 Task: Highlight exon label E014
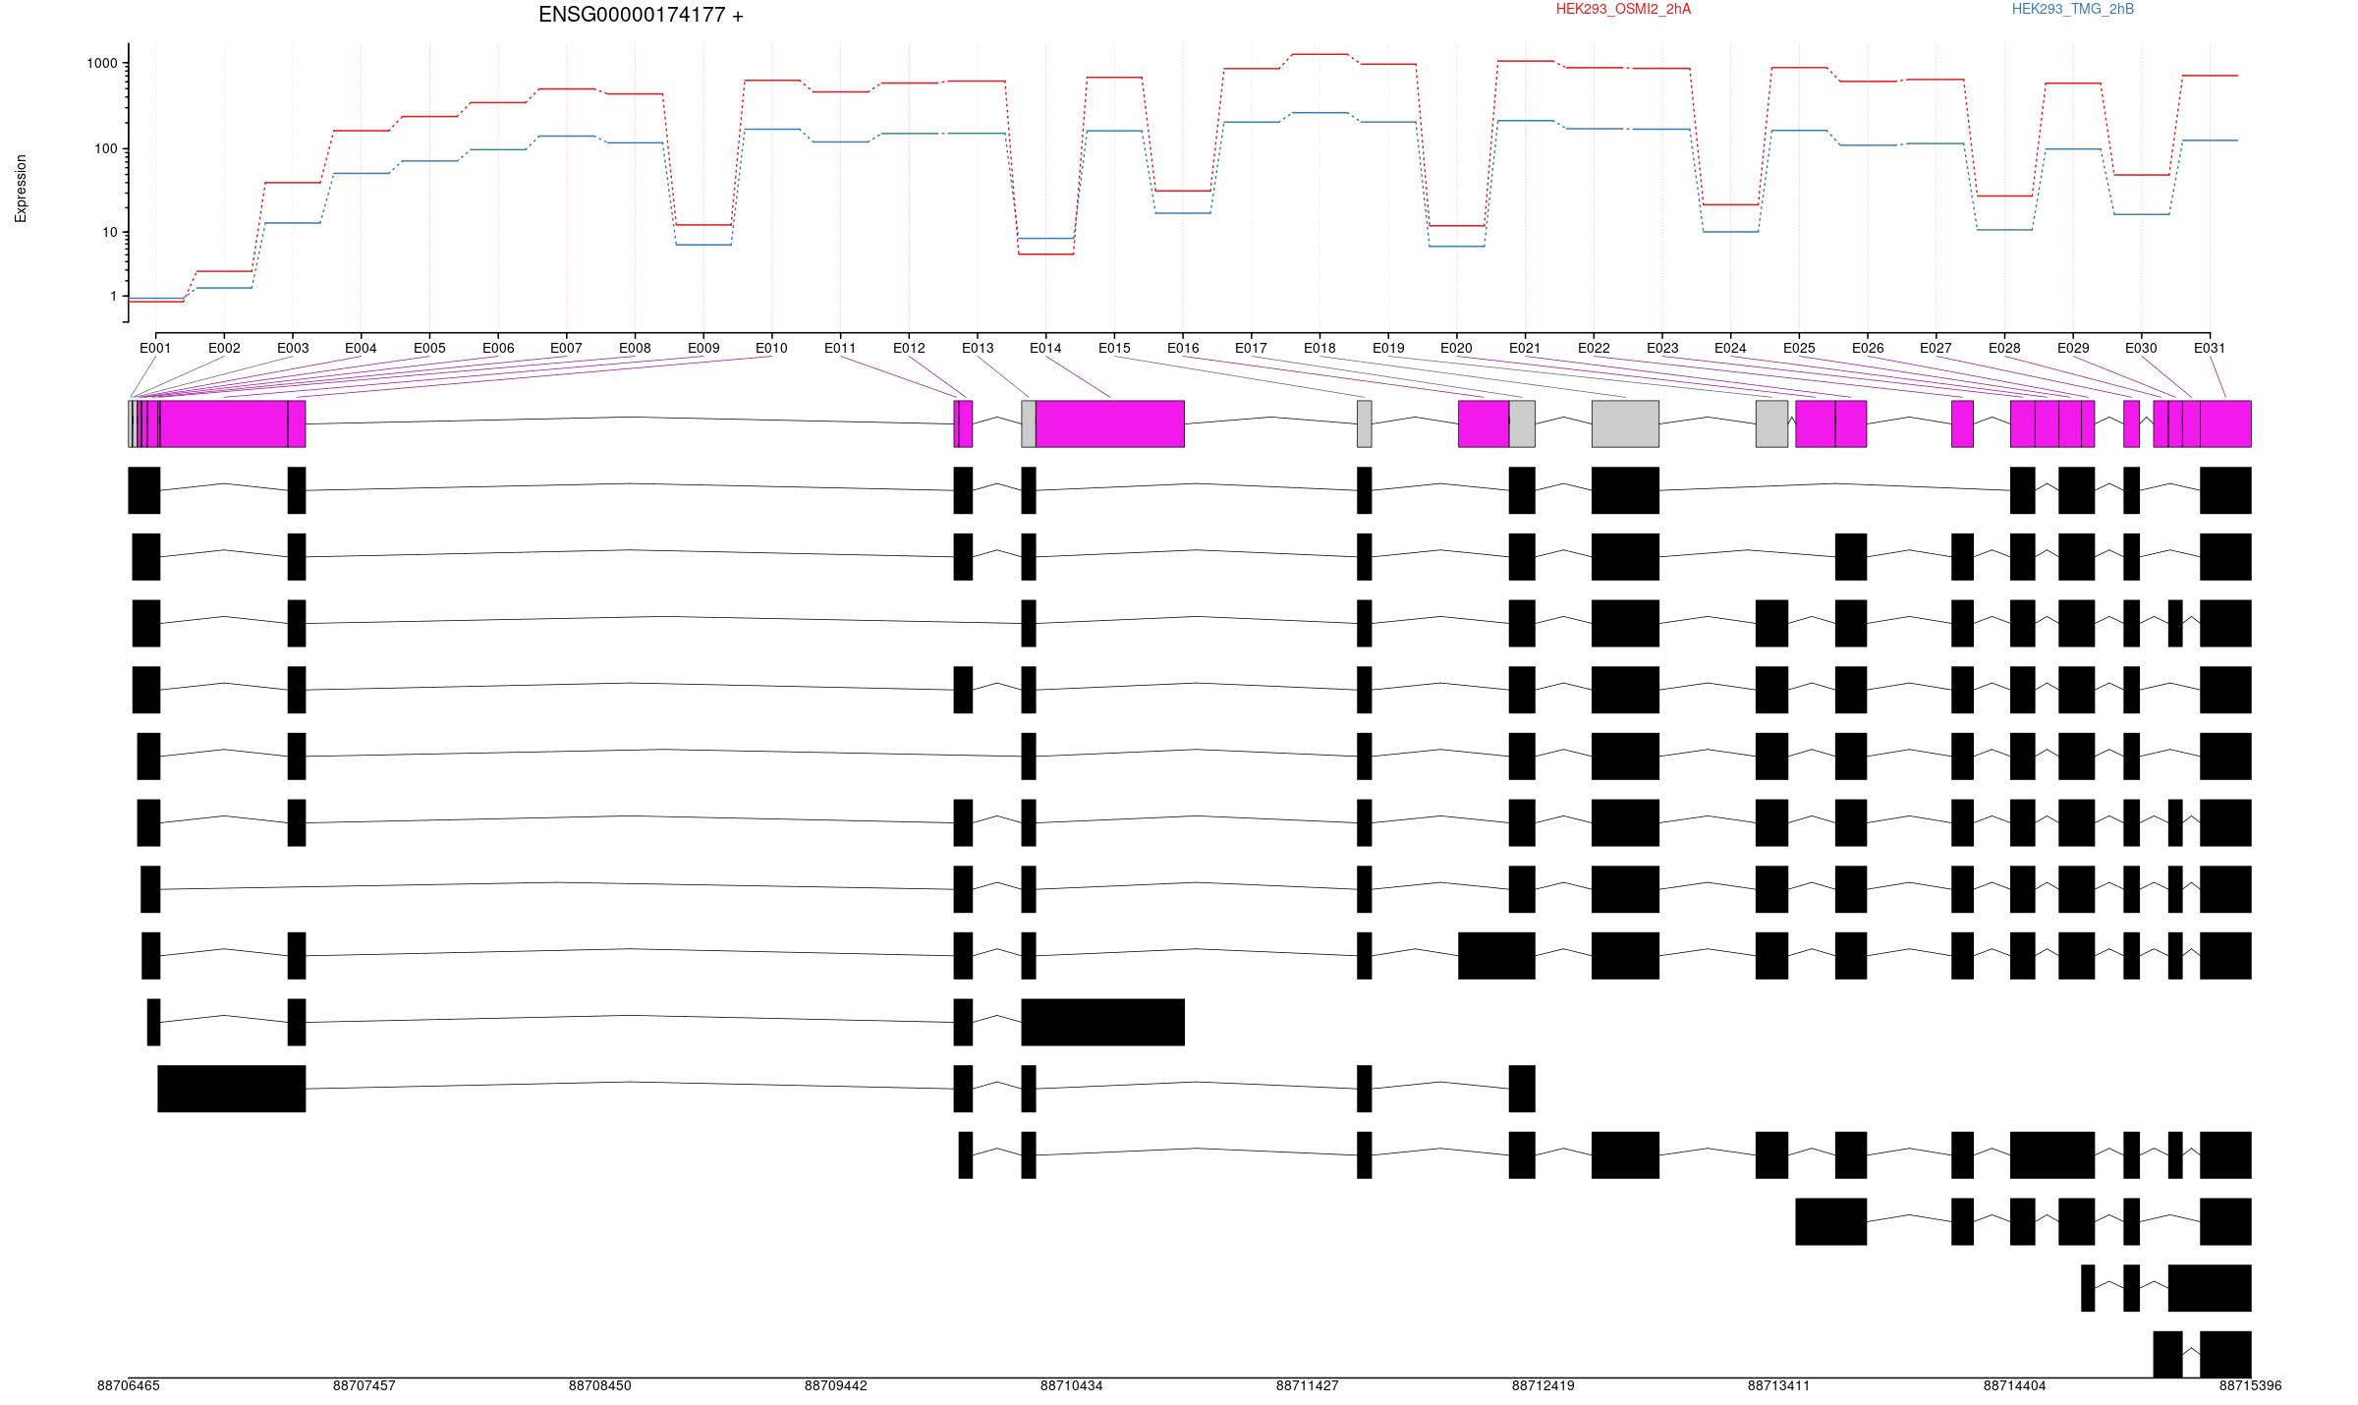click(1045, 348)
